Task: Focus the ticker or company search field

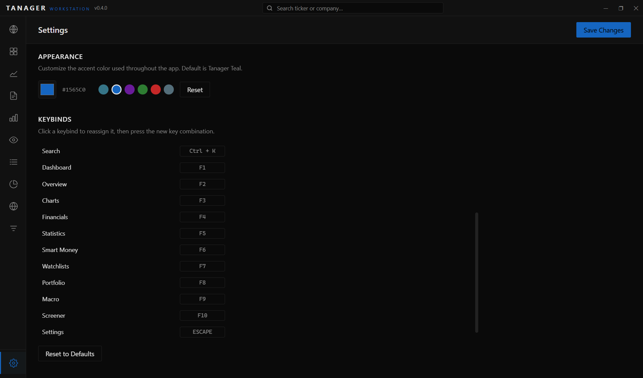Action: [x=353, y=8]
